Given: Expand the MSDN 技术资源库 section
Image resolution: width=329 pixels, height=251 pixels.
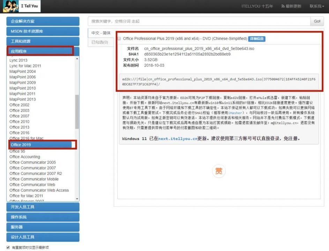Looking at the screenshot, I should [43, 31].
